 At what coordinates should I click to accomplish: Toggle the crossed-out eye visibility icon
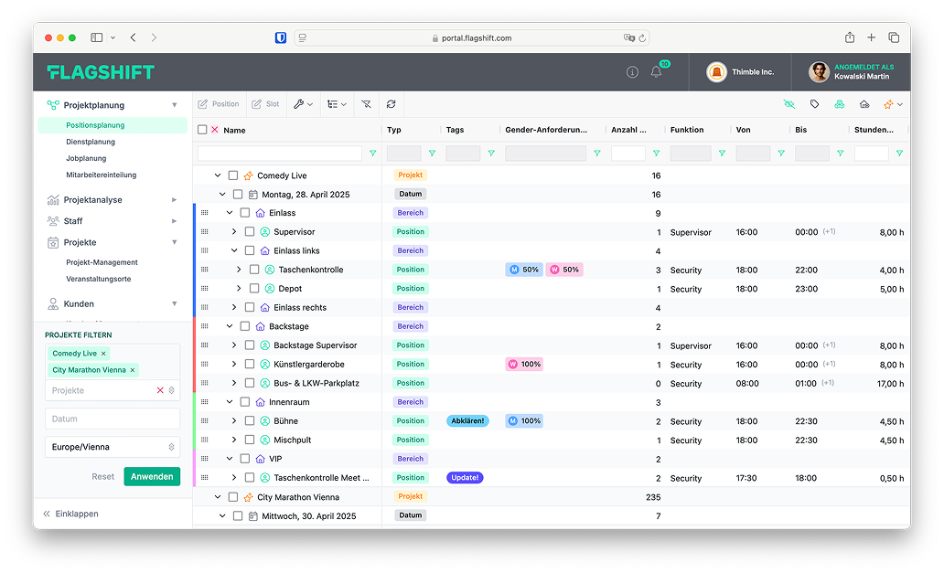[789, 104]
